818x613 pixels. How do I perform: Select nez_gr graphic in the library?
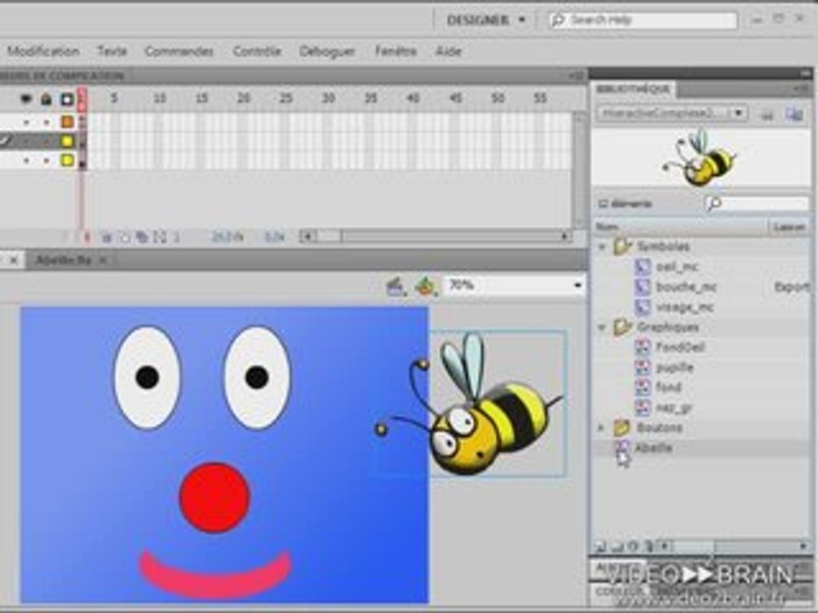pos(673,408)
